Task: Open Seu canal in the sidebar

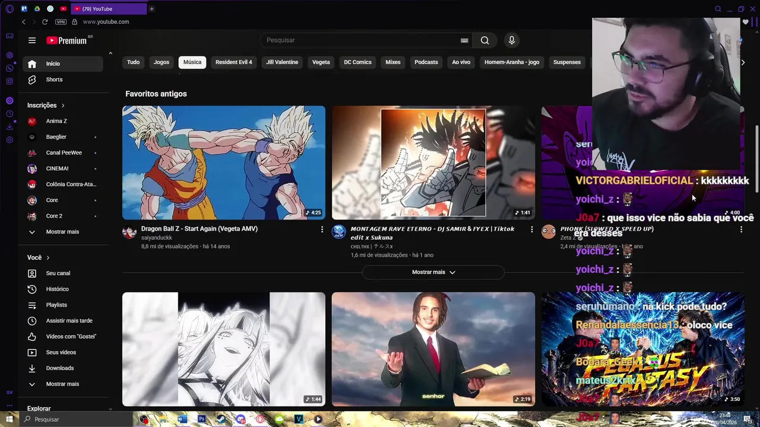Action: [63, 273]
